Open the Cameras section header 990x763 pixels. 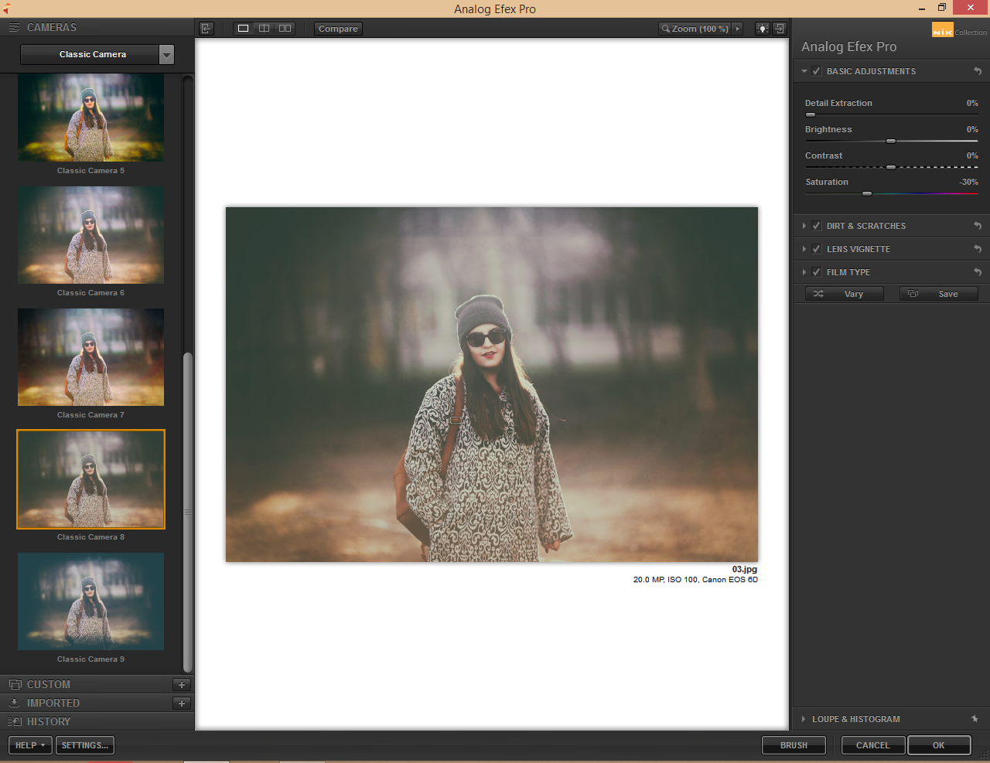coord(52,27)
